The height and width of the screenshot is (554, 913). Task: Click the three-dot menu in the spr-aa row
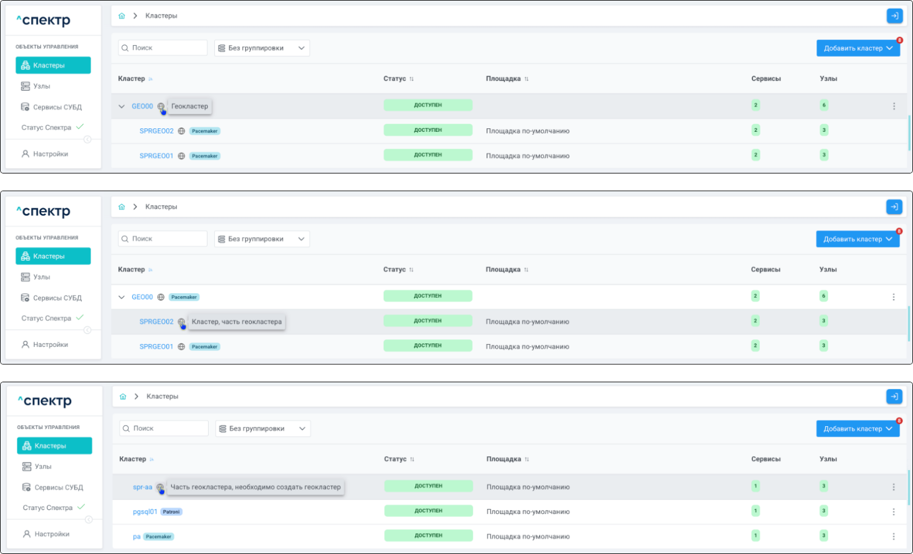(893, 487)
